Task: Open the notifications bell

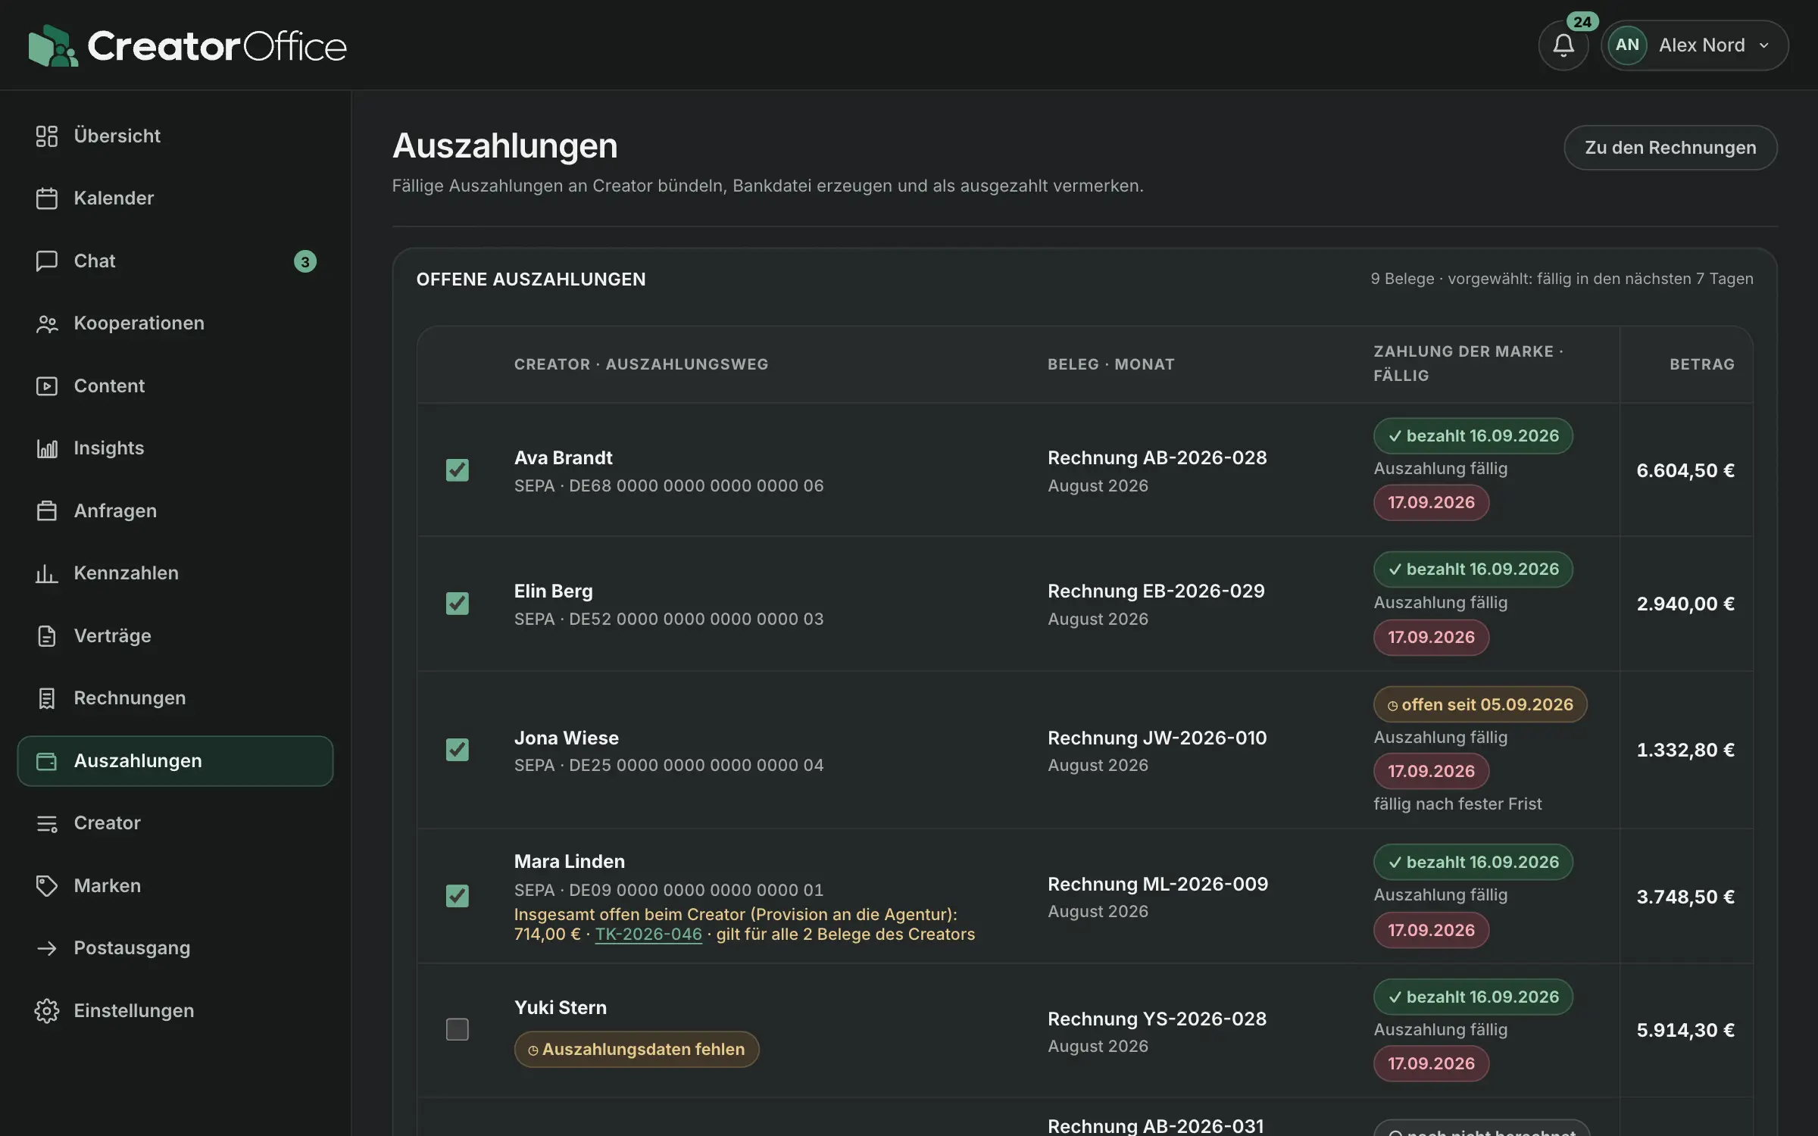Action: [x=1563, y=45]
